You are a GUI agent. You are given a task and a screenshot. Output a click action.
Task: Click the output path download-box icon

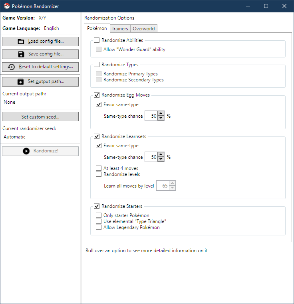coord(21,82)
